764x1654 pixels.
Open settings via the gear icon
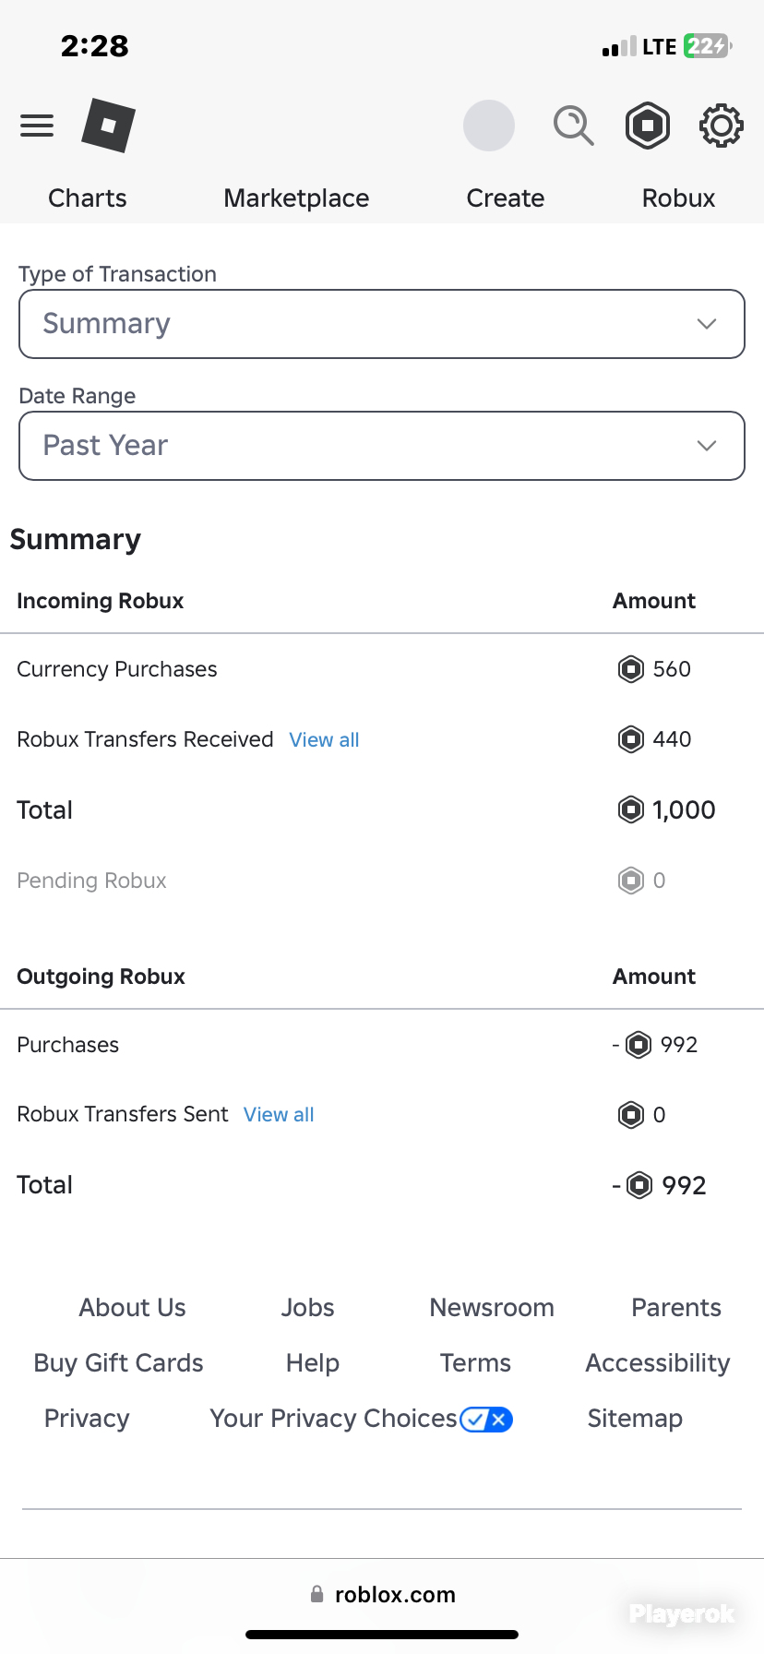point(721,126)
